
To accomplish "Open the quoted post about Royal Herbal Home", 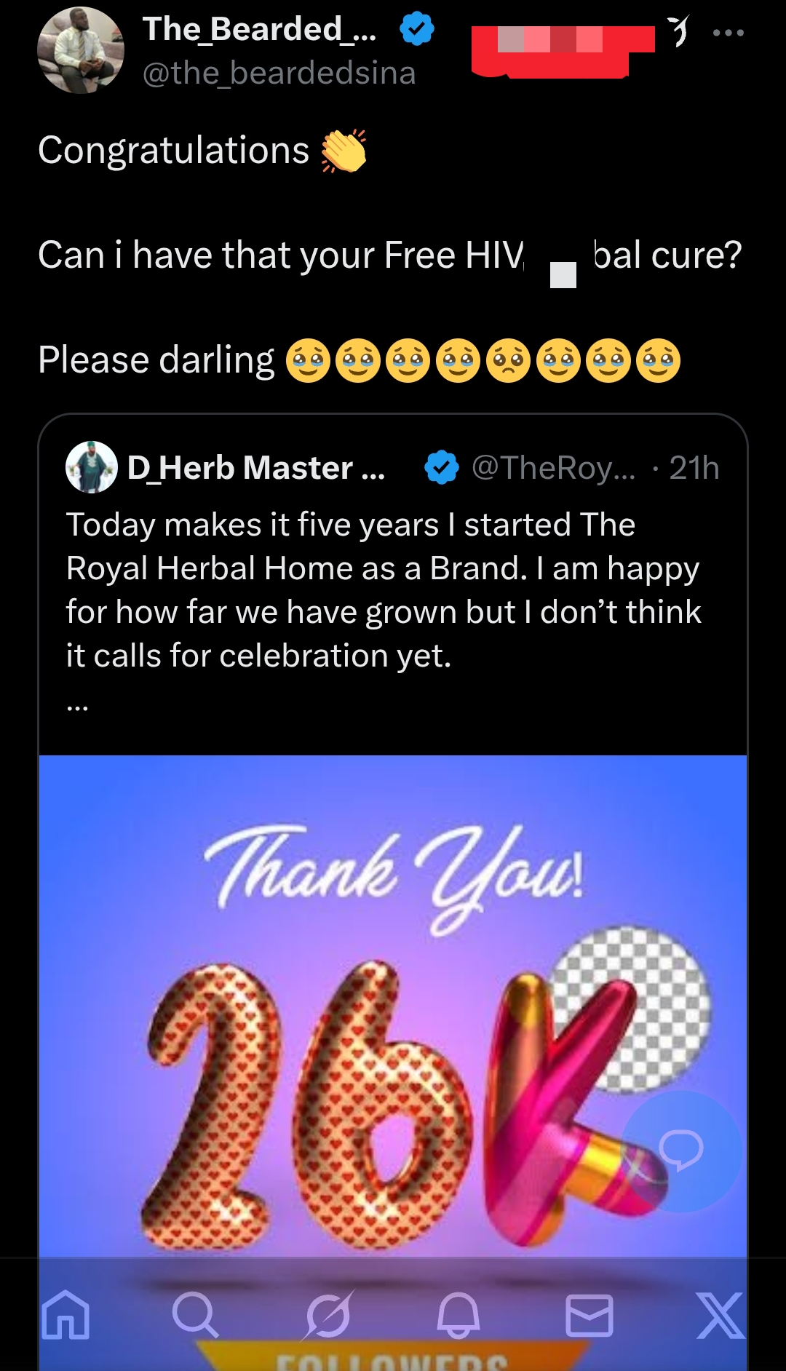I will click(384, 589).
